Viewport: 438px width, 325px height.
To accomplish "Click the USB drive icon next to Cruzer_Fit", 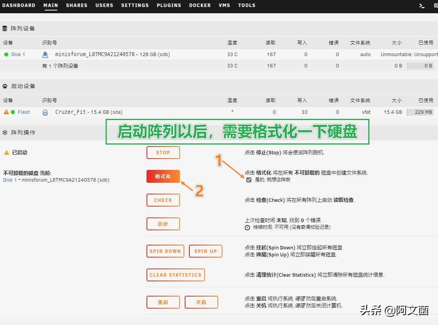I will (x=45, y=112).
